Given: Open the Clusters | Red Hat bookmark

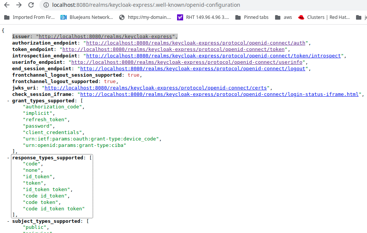Looking at the screenshot, I should [324, 17].
